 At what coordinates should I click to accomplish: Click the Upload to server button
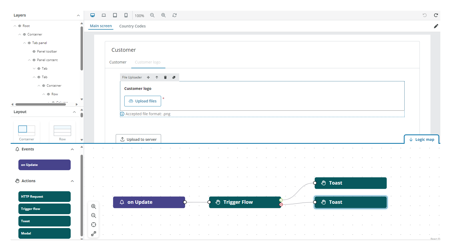[x=138, y=139]
